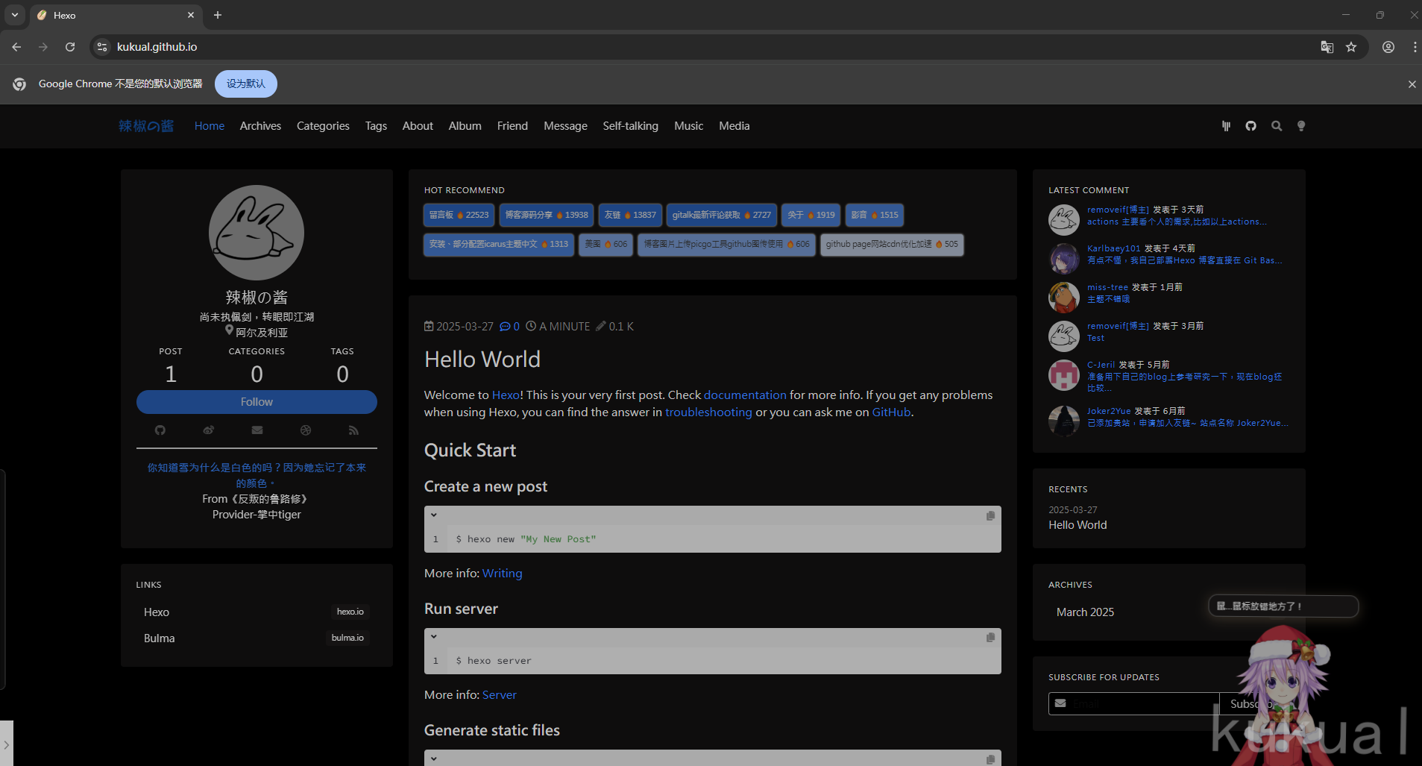Go to Home in site navigation

coord(210,126)
